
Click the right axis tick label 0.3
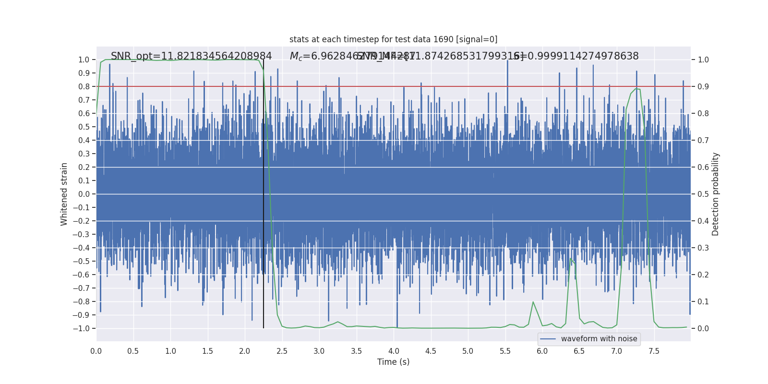click(703, 248)
